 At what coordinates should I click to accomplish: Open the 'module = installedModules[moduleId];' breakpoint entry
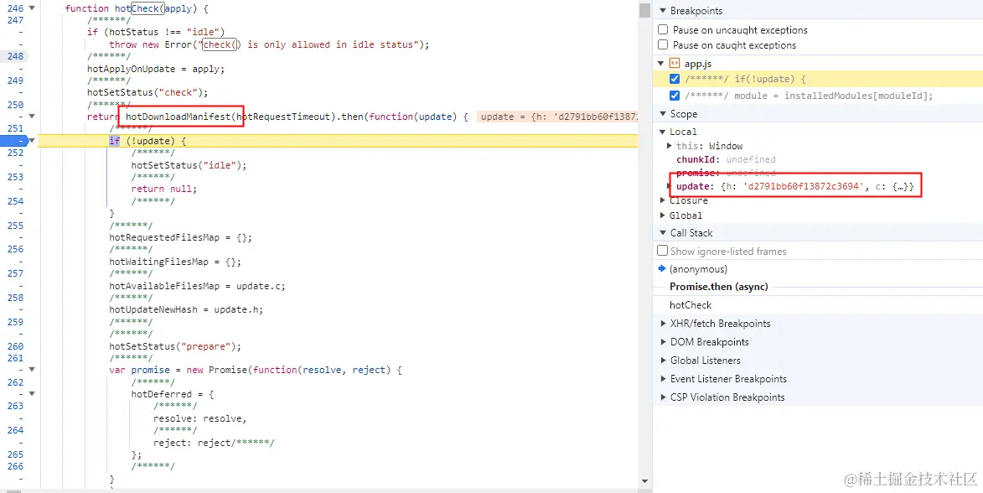pyautogui.click(x=810, y=96)
